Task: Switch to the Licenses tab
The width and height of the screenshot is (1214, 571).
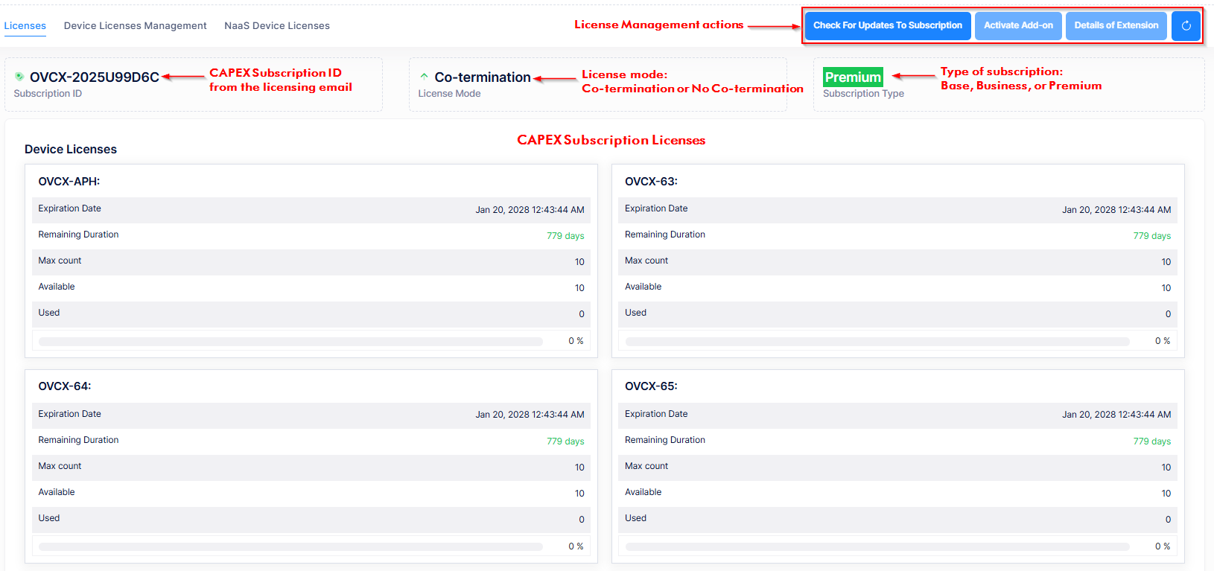Action: tap(25, 25)
